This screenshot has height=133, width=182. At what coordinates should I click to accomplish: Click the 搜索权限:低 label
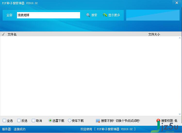169,121
